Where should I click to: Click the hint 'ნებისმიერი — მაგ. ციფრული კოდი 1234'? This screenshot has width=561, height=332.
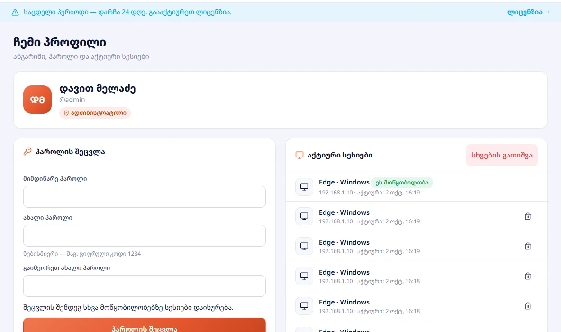pyautogui.click(x=82, y=254)
